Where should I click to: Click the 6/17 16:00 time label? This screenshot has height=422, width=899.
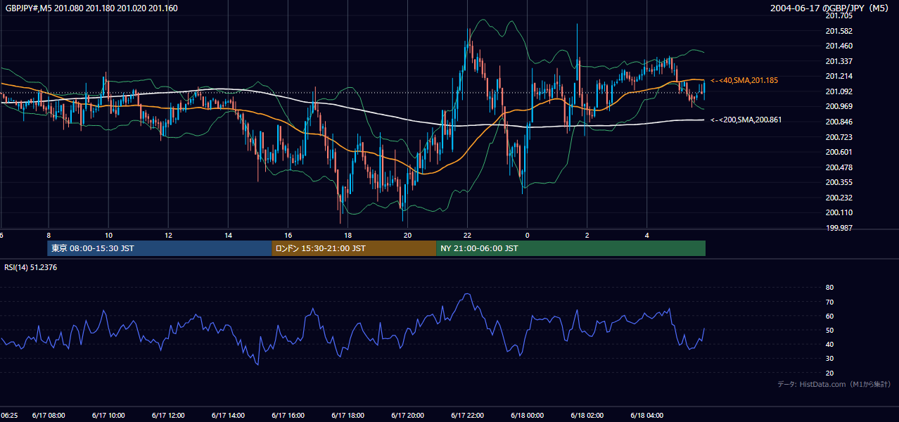click(x=288, y=416)
